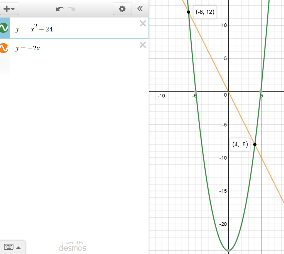Delete the y = −2x expression
The height and width of the screenshot is (254, 284).
tap(143, 45)
